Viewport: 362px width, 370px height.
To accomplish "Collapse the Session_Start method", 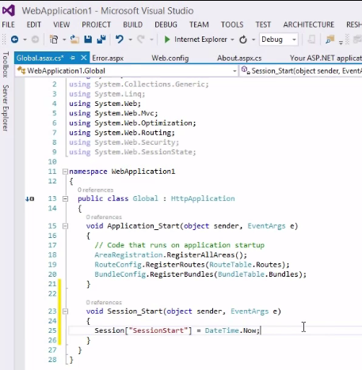I will [x=65, y=311].
